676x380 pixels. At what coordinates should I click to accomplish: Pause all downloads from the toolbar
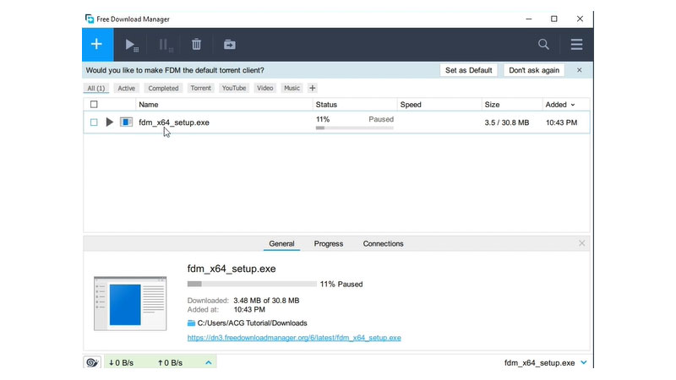(x=165, y=45)
